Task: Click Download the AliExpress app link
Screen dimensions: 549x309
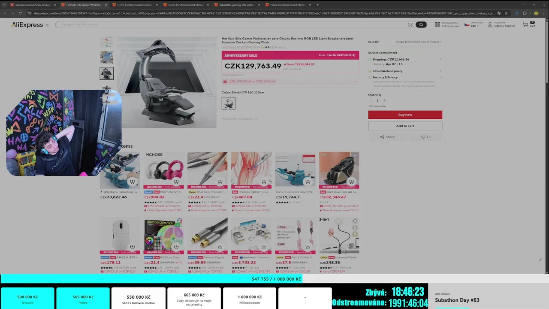Action: click(446, 24)
